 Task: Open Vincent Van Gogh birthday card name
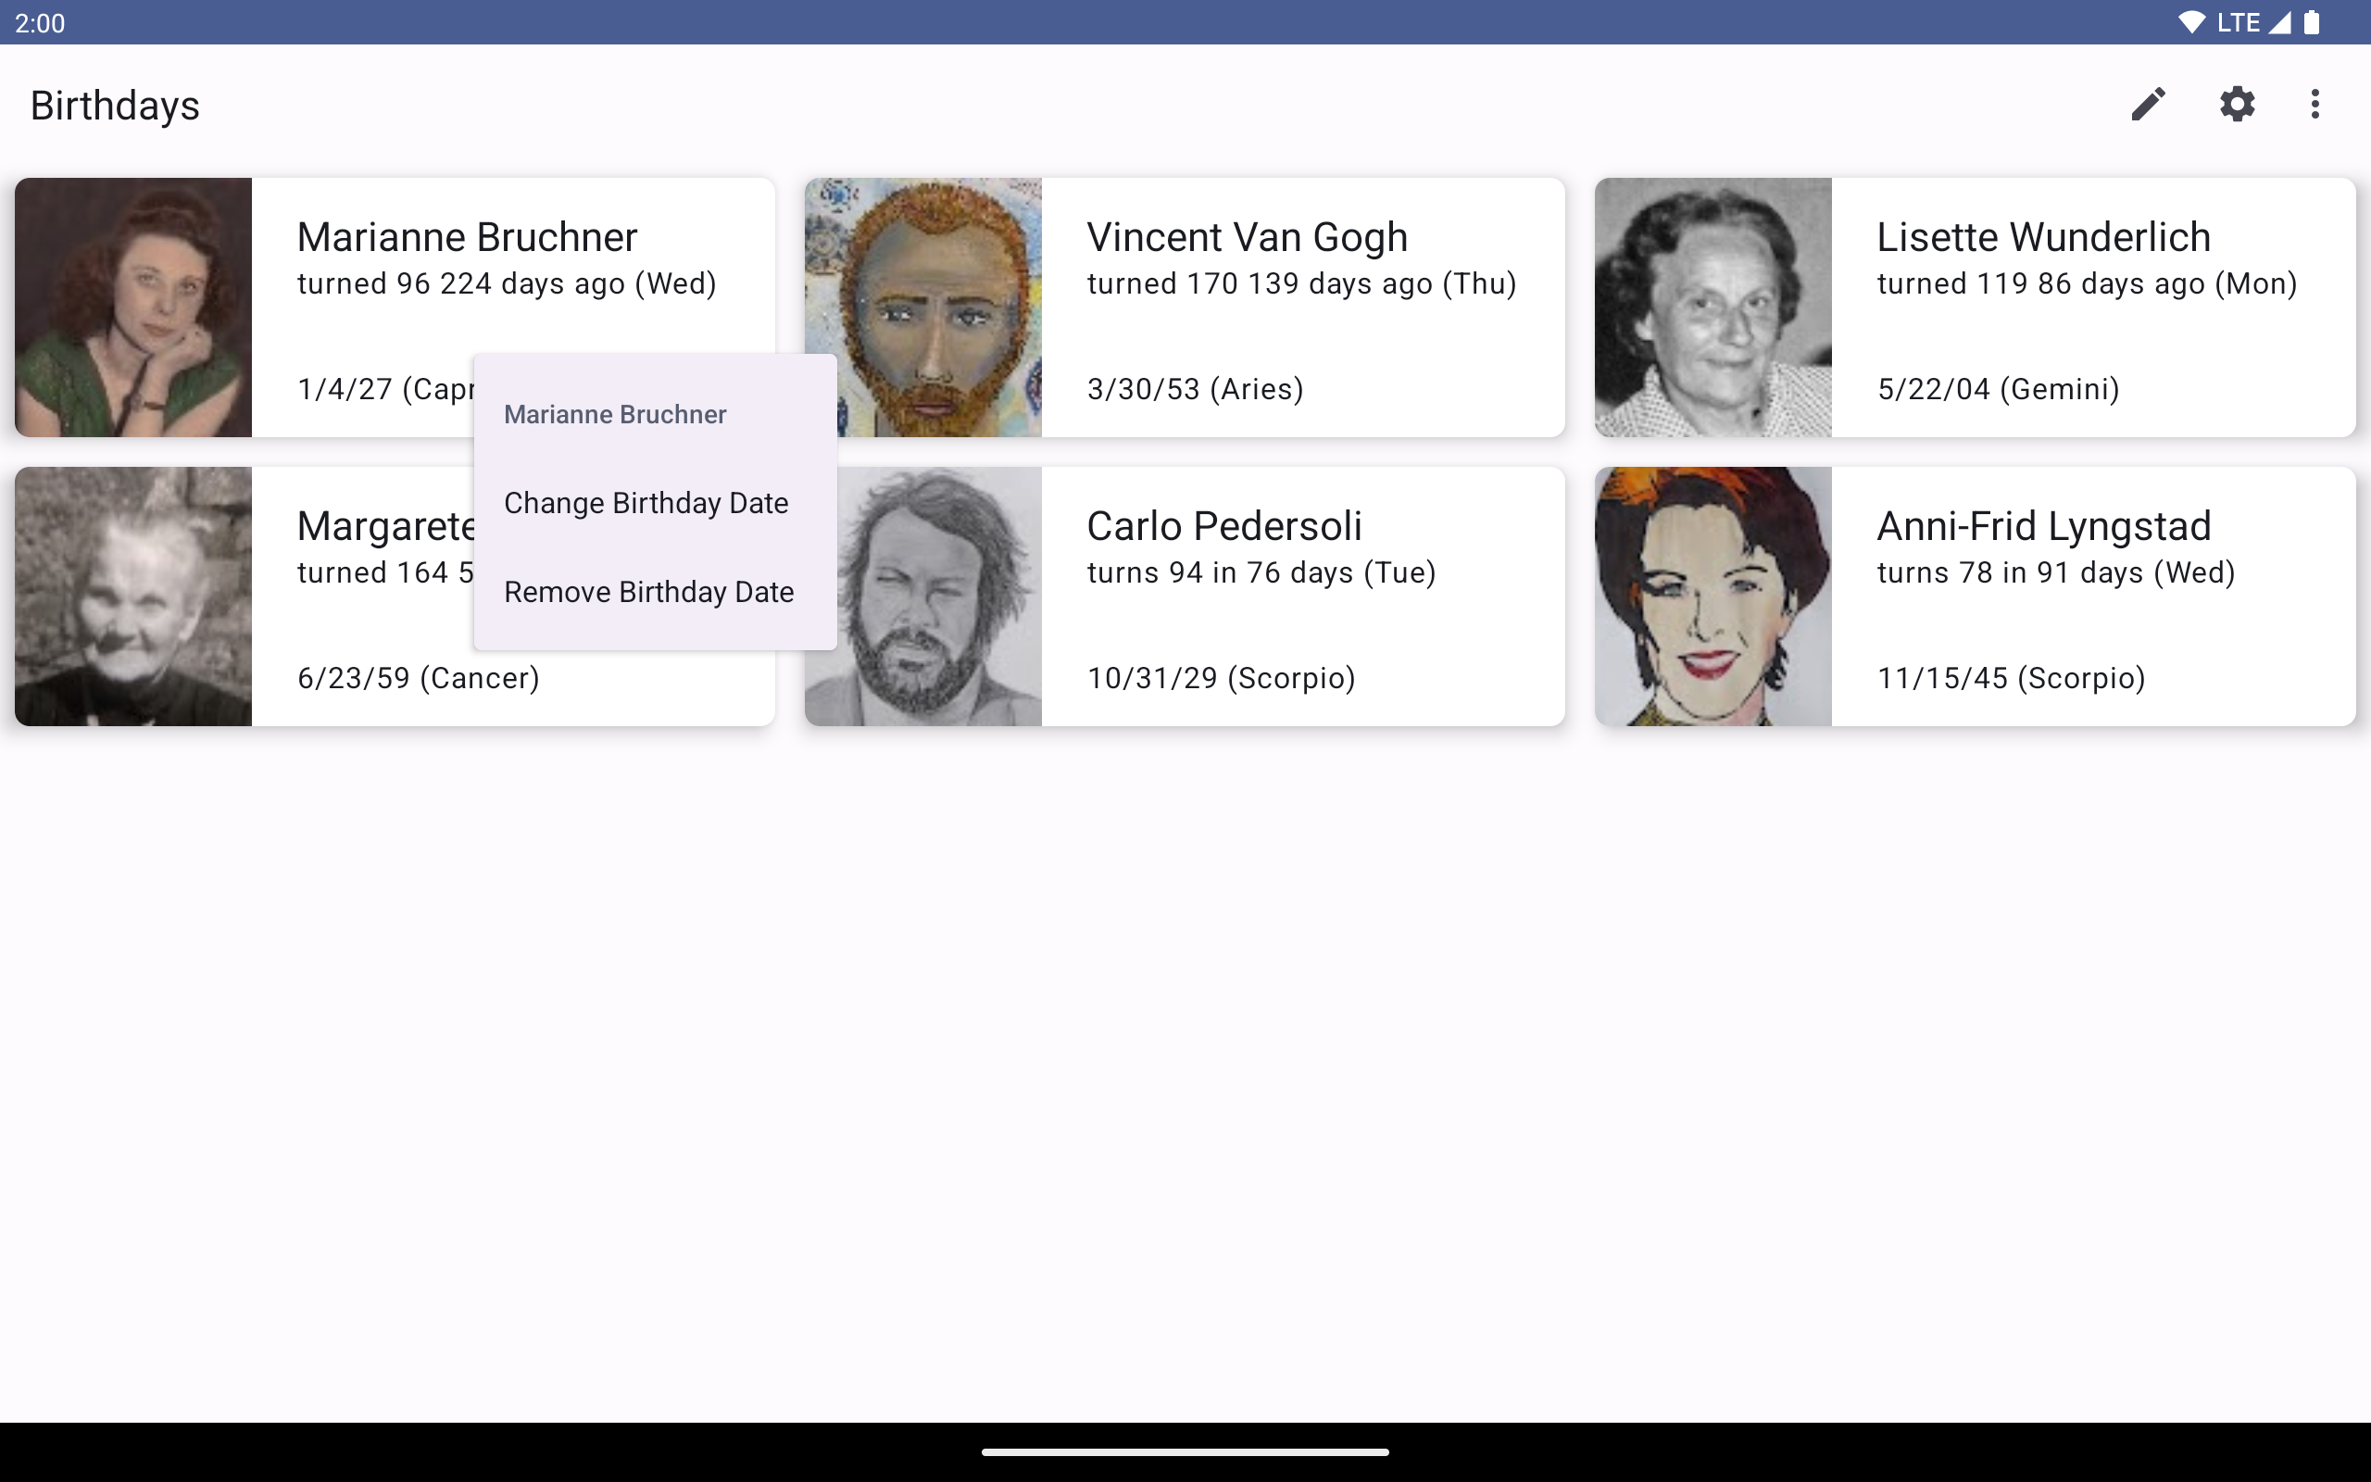point(1248,237)
